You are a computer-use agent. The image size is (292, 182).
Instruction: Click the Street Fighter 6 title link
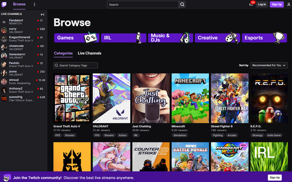coord(221,126)
